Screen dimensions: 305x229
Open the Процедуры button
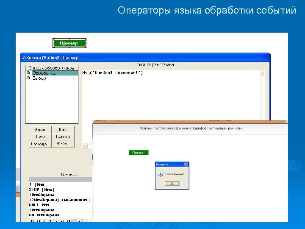pyautogui.click(x=40, y=144)
